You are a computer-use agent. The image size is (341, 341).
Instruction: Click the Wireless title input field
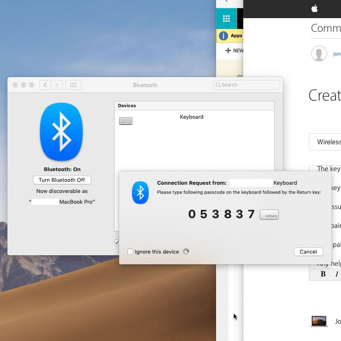pos(325,142)
